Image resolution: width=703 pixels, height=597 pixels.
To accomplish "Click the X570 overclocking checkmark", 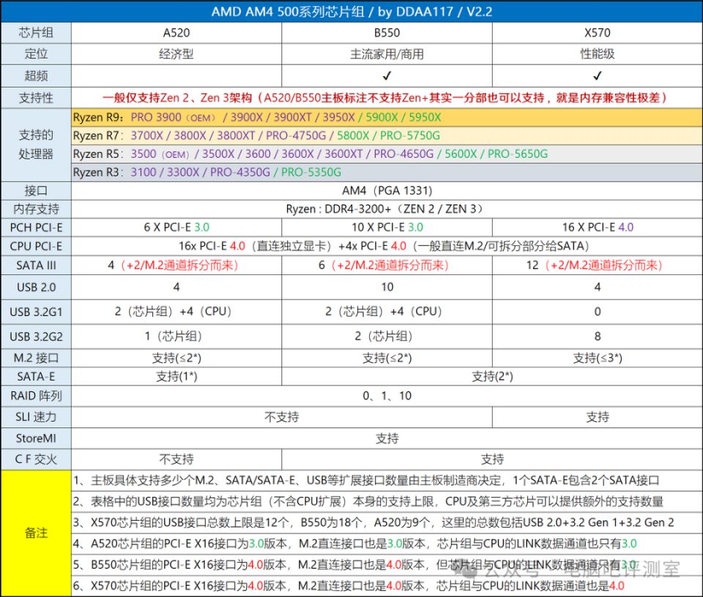I will [x=598, y=75].
